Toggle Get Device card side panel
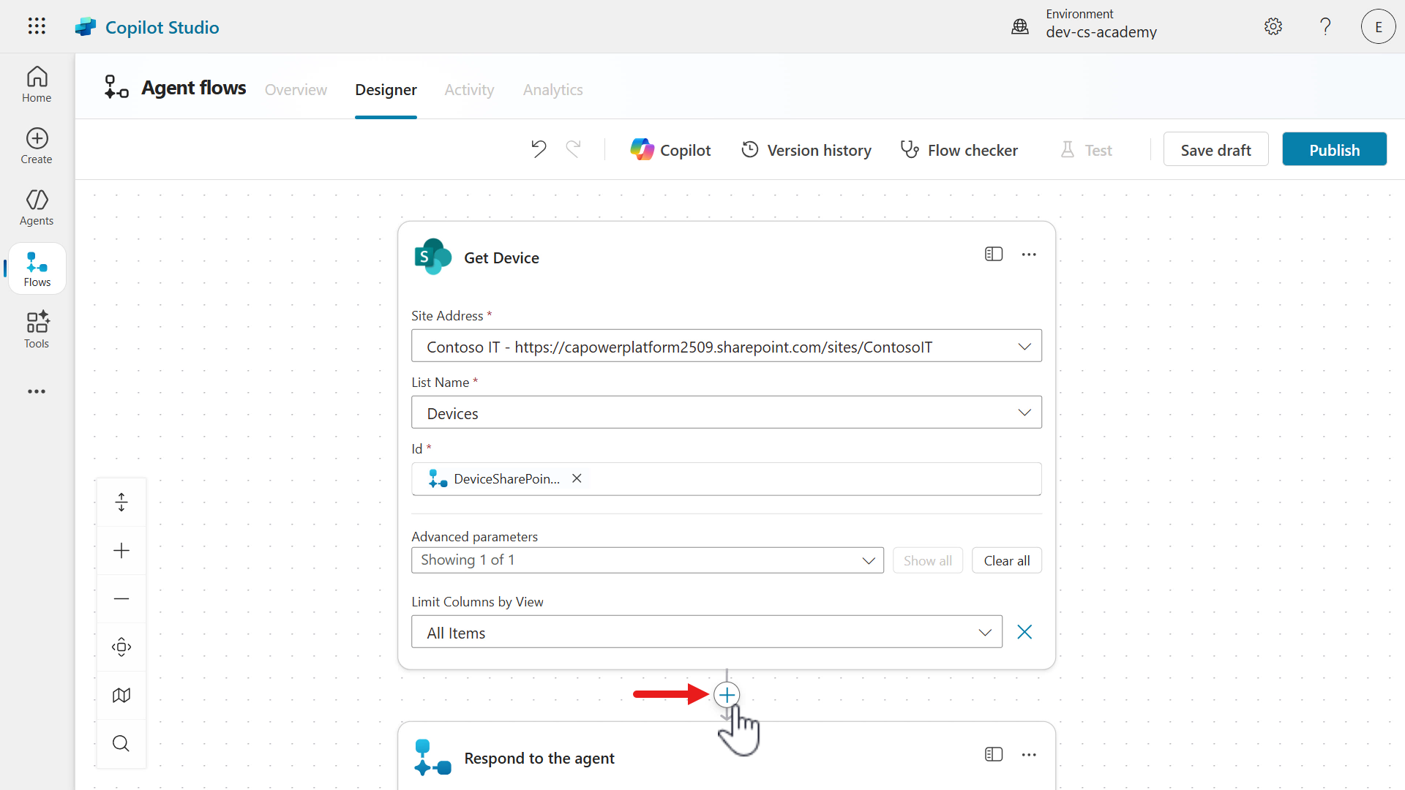The width and height of the screenshot is (1405, 790). coord(993,254)
